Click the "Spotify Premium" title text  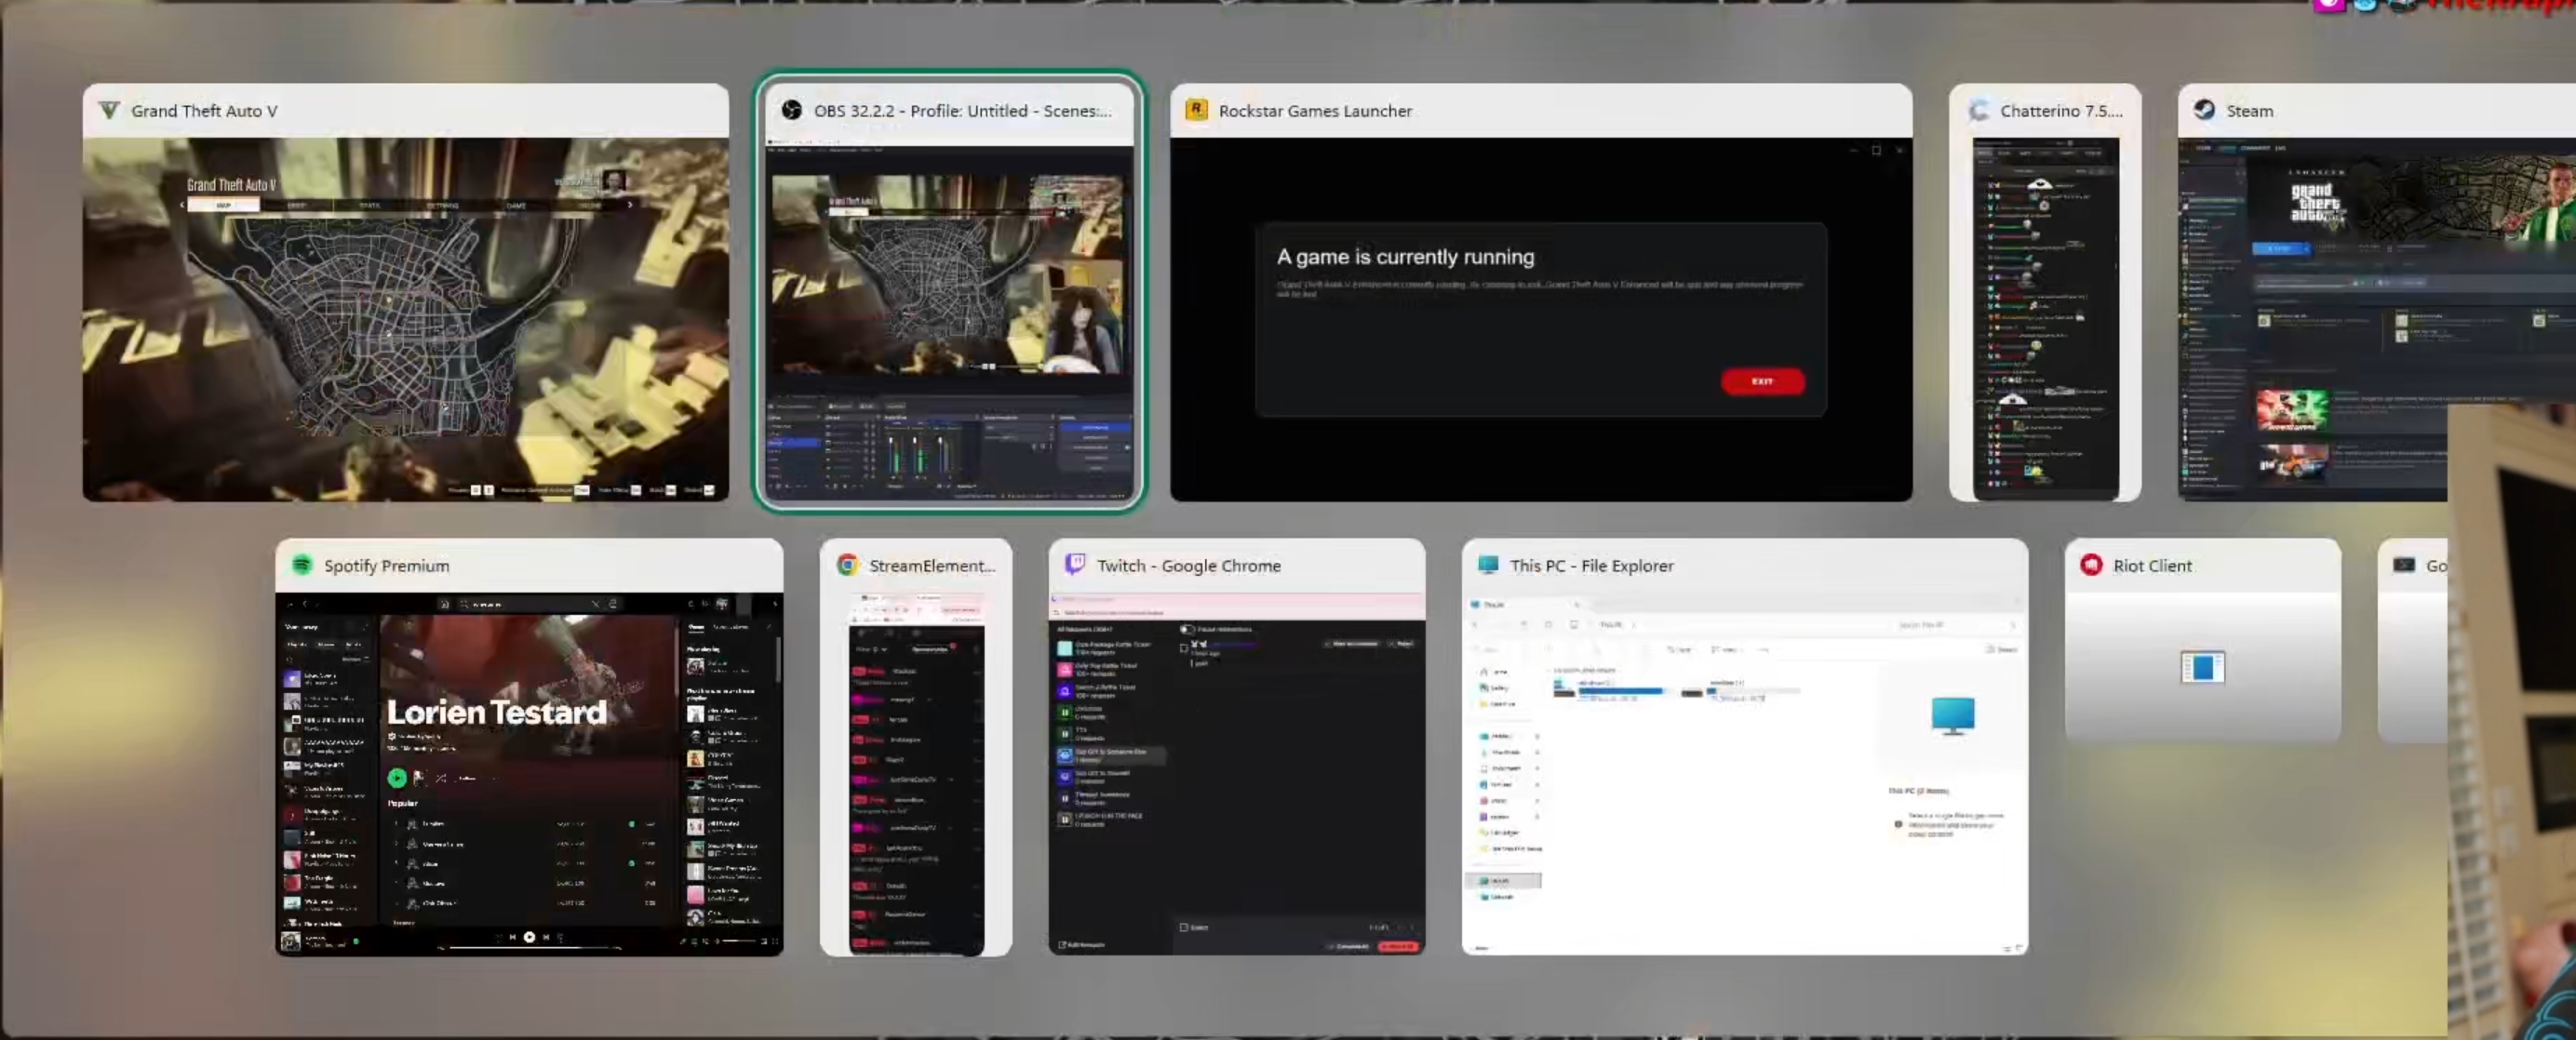tap(386, 566)
